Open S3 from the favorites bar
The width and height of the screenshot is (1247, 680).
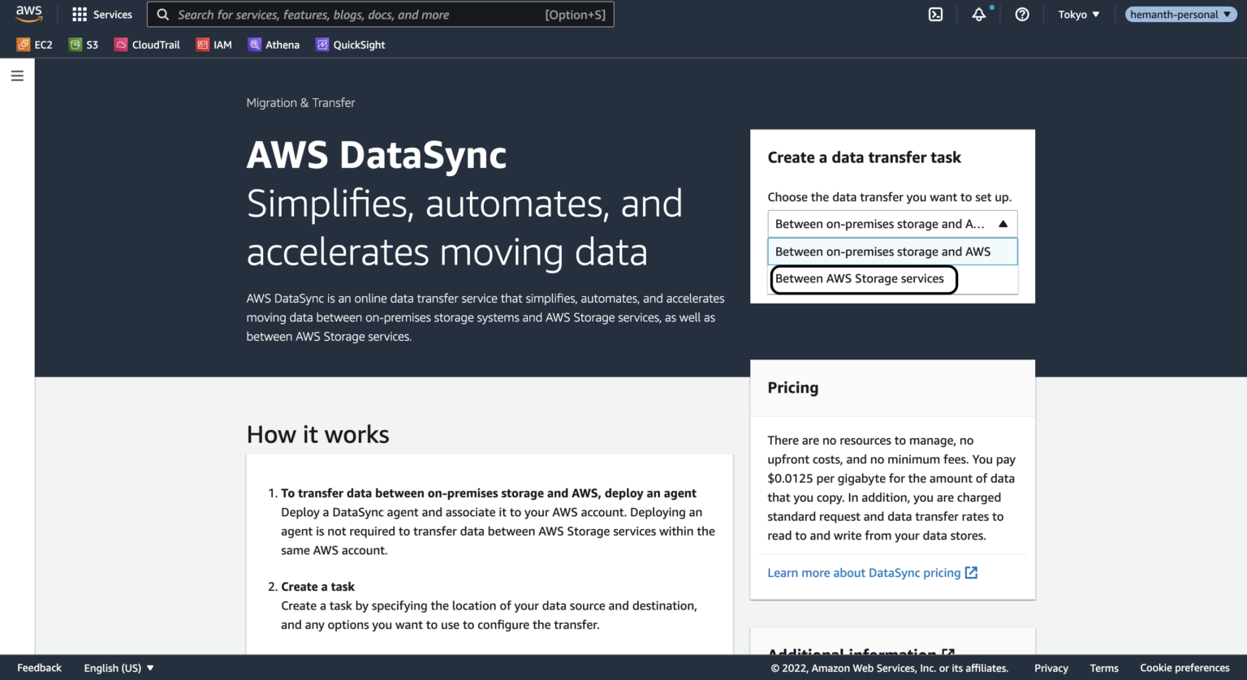[84, 45]
